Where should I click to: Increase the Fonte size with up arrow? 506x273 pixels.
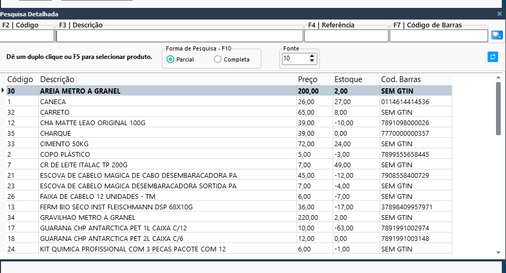[x=312, y=56]
